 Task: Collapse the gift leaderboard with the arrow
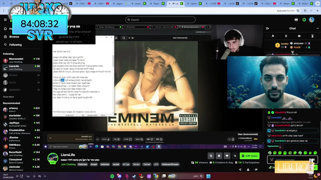click(x=292, y=52)
